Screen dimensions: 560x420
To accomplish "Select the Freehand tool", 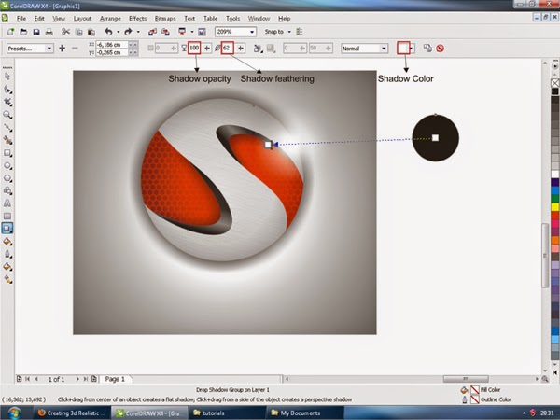I will pos(7,128).
